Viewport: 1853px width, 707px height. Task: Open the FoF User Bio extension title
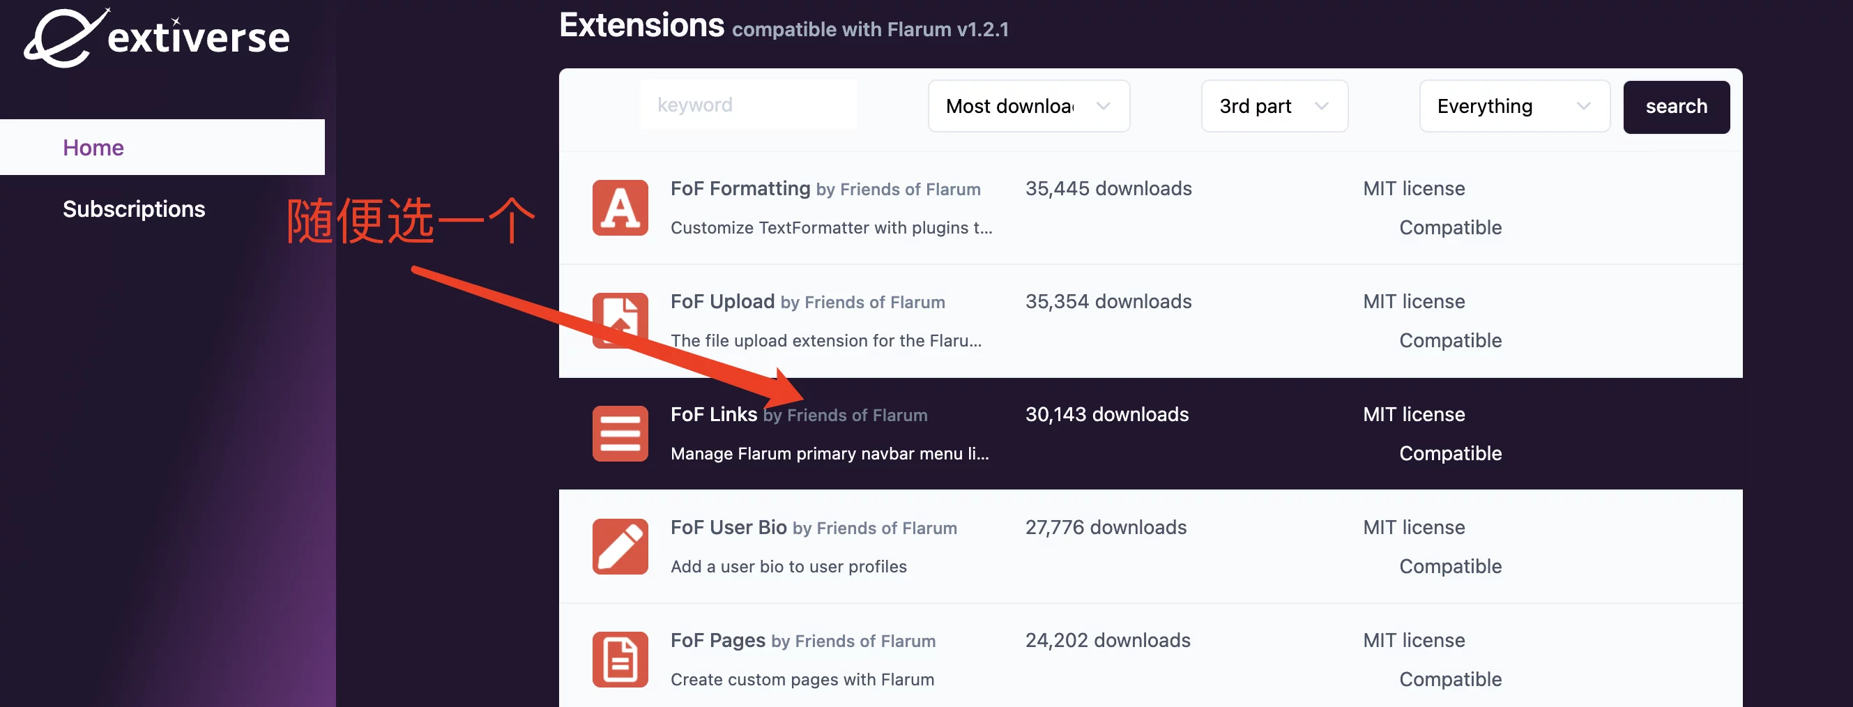[x=729, y=527]
